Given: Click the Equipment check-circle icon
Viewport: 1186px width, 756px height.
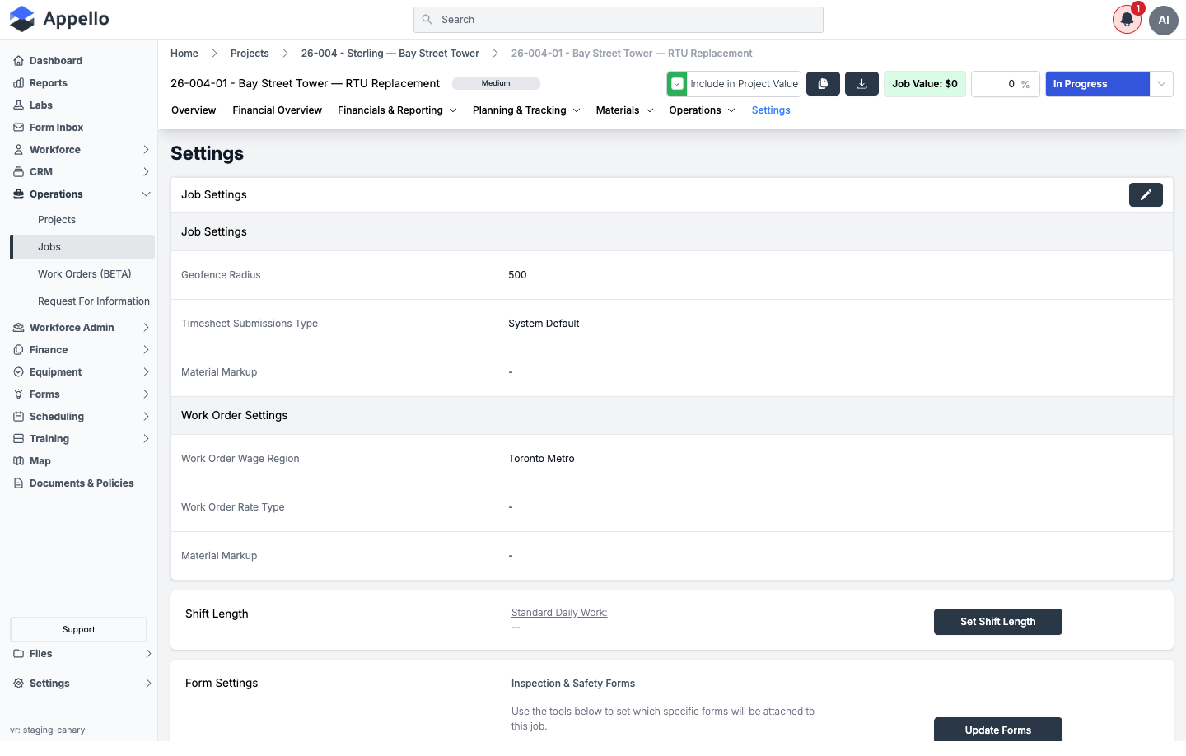Looking at the screenshot, I should click(x=18, y=372).
